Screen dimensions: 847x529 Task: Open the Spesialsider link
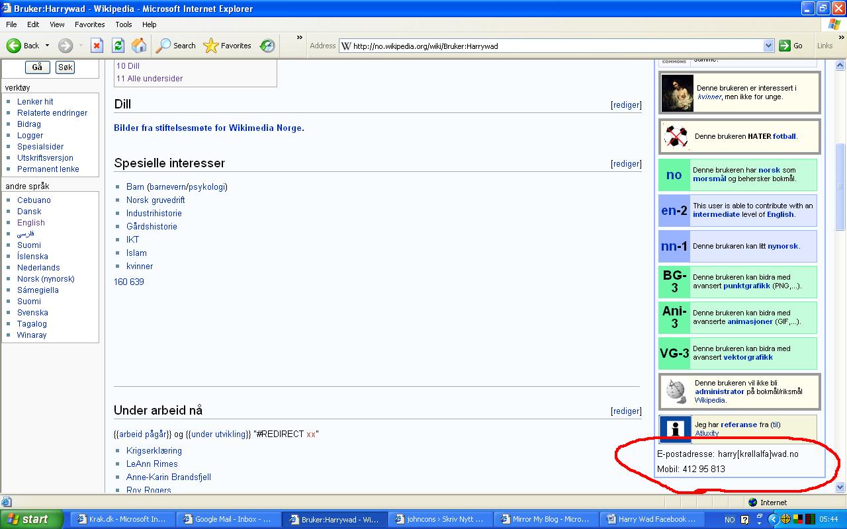click(40, 147)
